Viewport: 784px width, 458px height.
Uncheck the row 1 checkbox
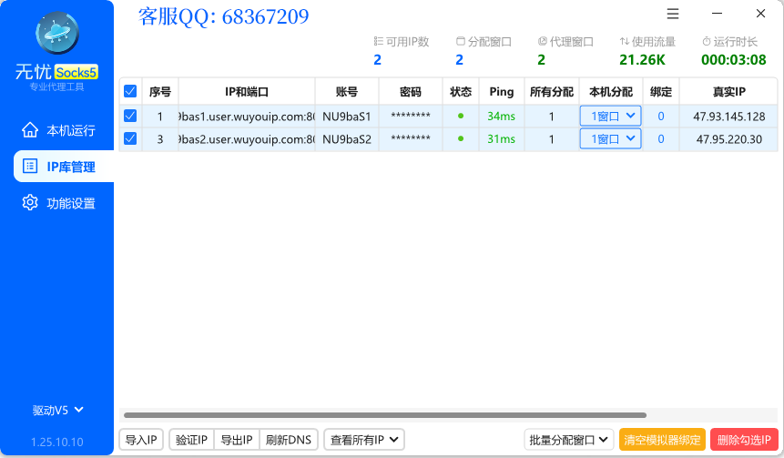coord(130,116)
